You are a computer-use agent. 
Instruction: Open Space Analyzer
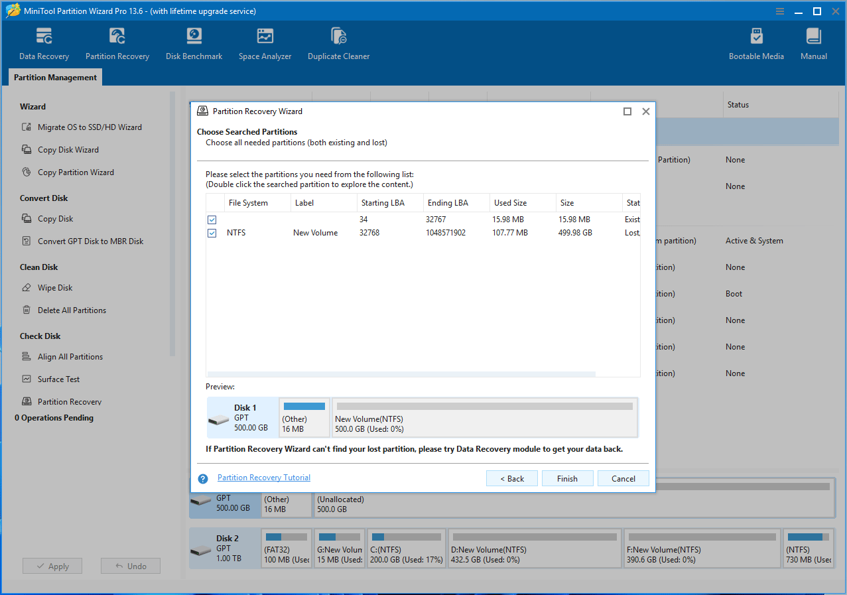265,42
